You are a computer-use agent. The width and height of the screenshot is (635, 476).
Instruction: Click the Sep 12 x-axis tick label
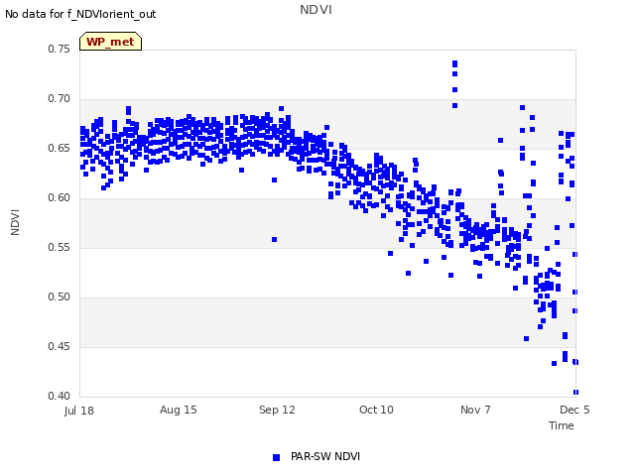coord(277,410)
